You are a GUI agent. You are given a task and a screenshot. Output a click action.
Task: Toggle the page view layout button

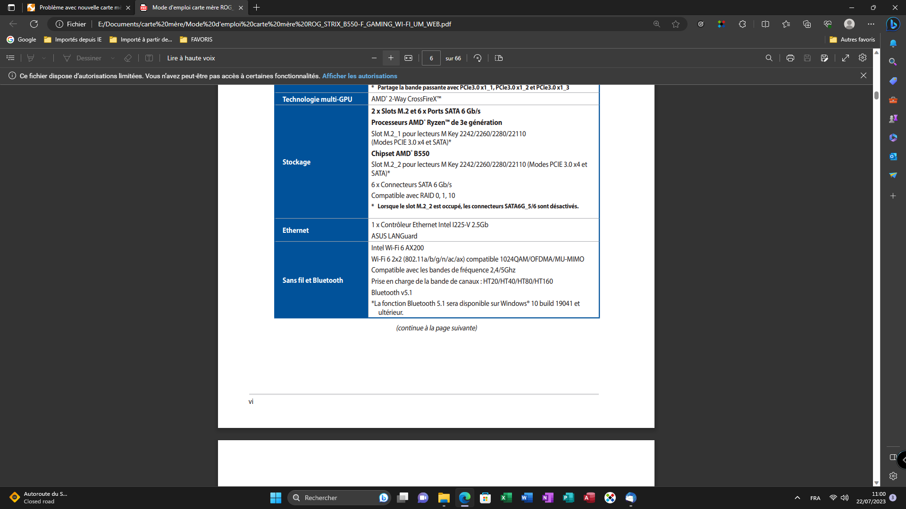click(499, 58)
